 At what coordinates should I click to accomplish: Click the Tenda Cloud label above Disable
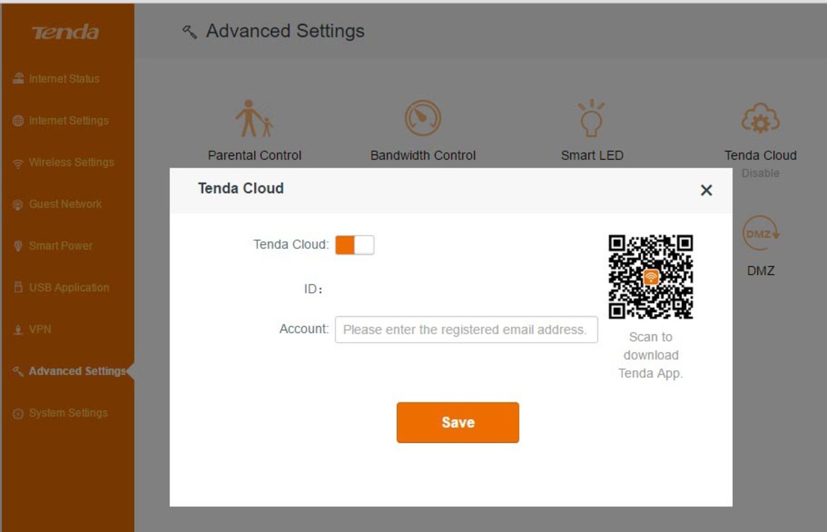point(760,156)
